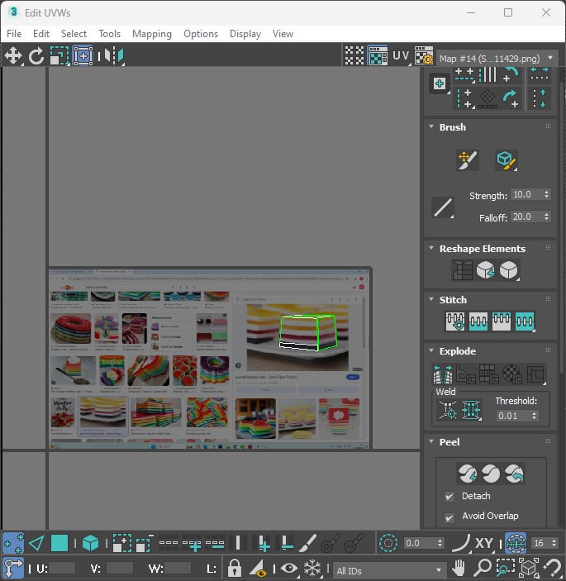Toggle Select by Element cube icon
This screenshot has height=581, width=566.
coord(90,543)
